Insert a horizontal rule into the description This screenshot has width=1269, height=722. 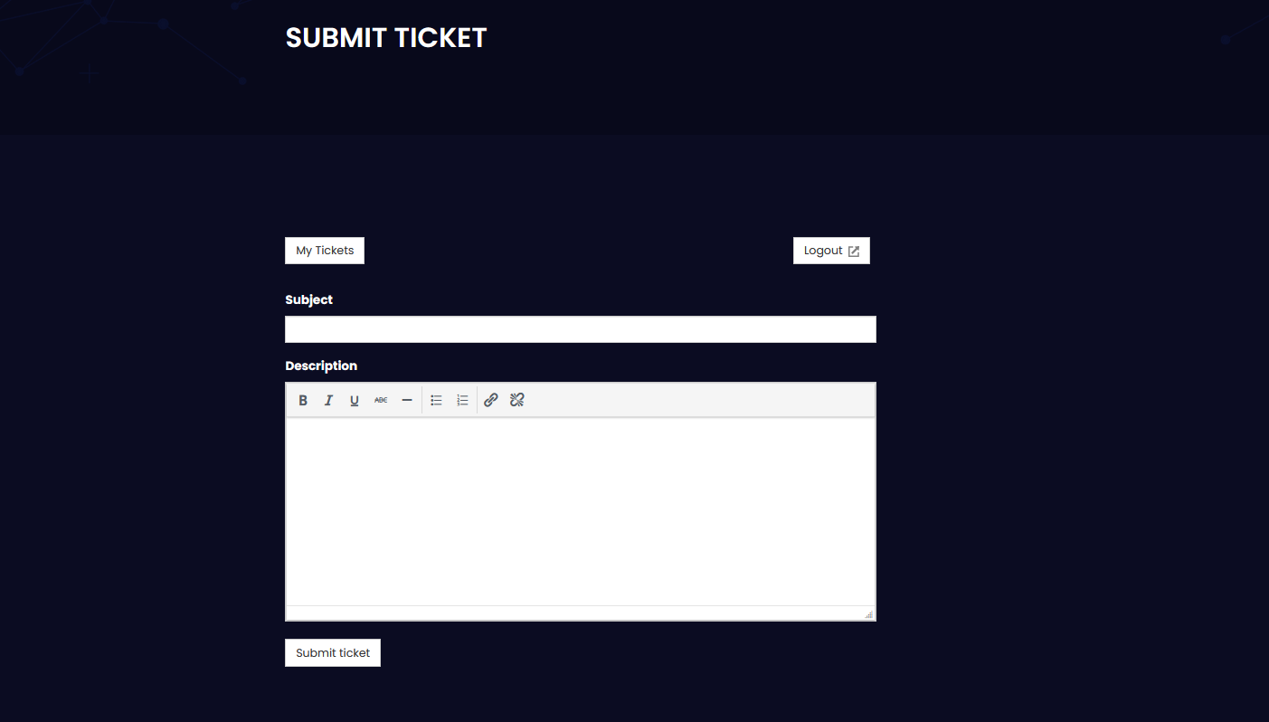coord(407,399)
